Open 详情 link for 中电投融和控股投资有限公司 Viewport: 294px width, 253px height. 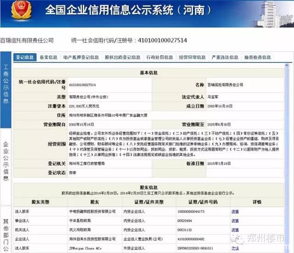tap(235, 212)
